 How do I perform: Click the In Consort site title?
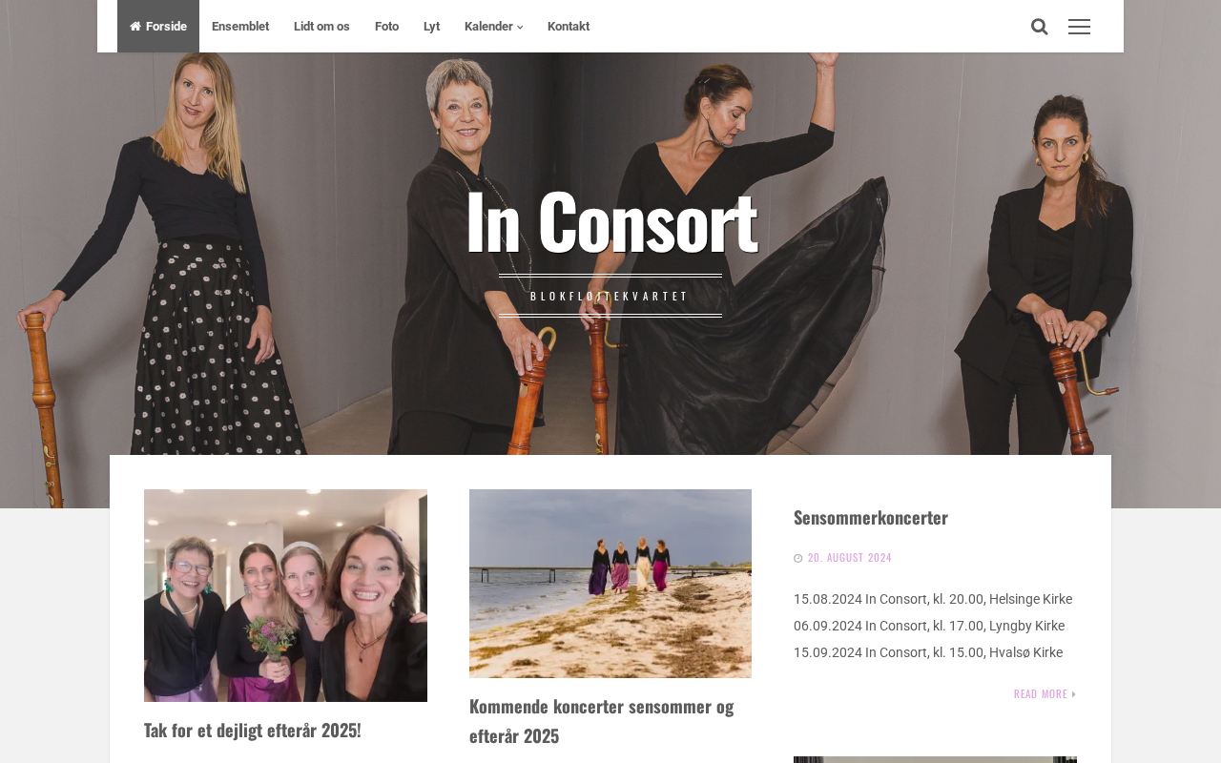click(x=610, y=221)
